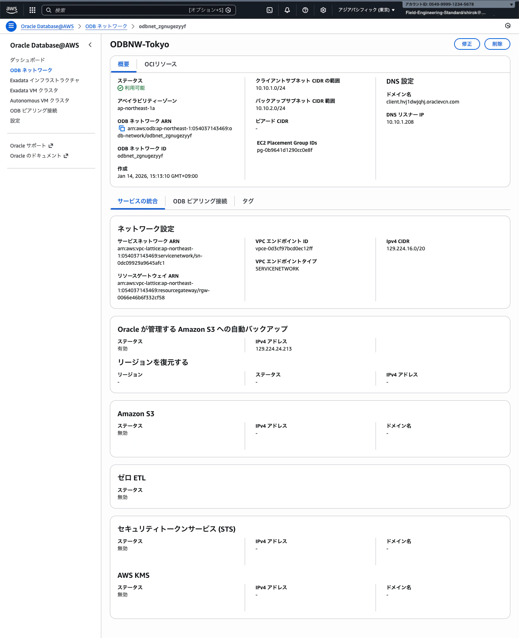This screenshot has width=519, height=638.
Task: Click the 削除 button
Action: [x=497, y=44]
